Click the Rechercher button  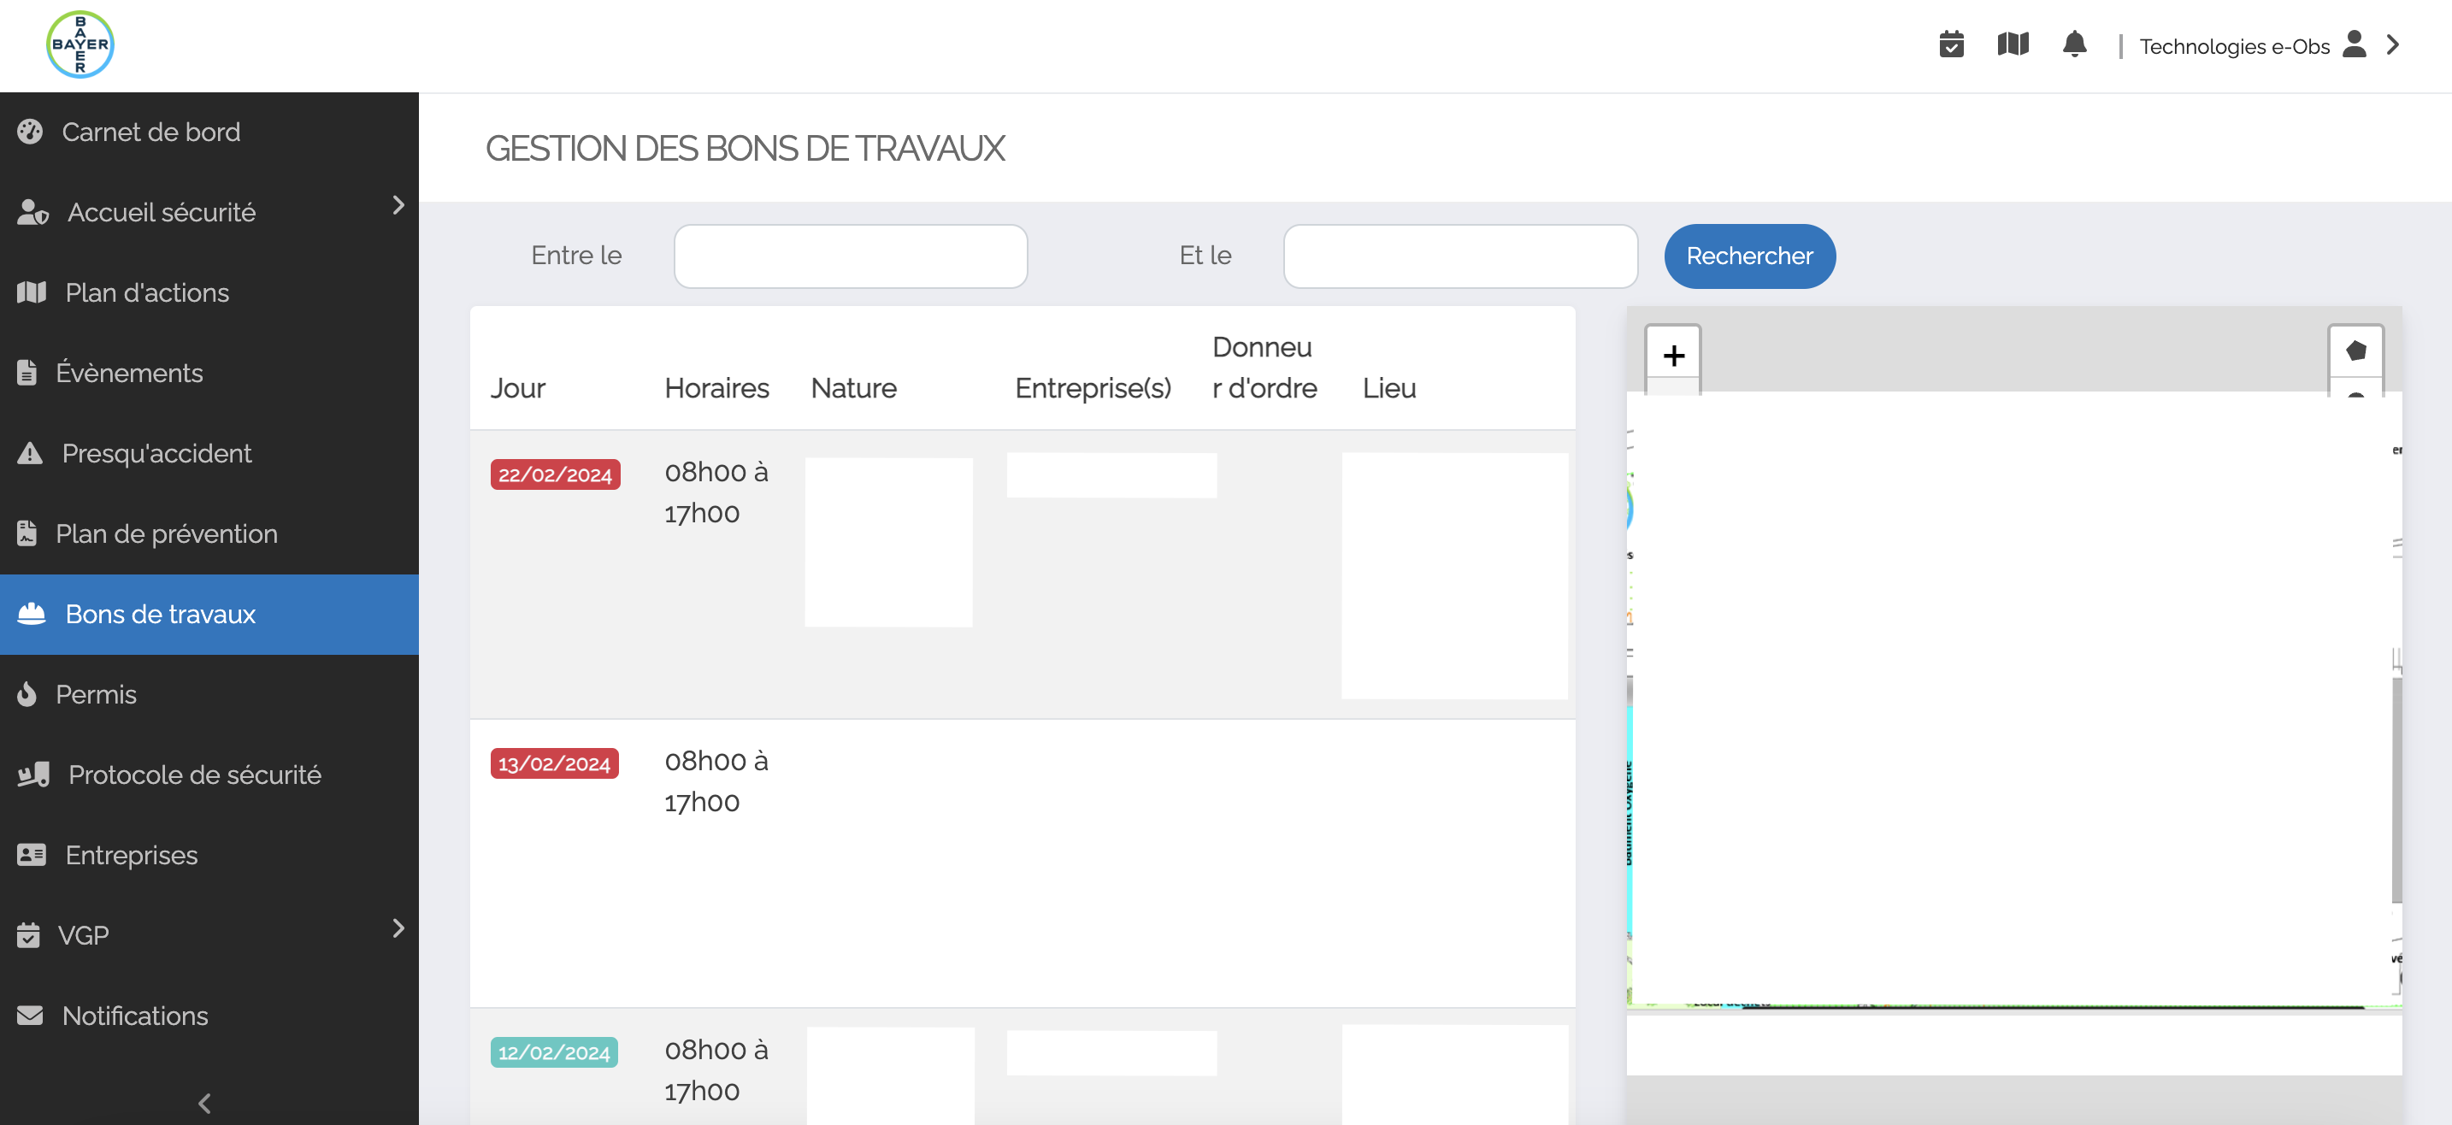click(1748, 255)
